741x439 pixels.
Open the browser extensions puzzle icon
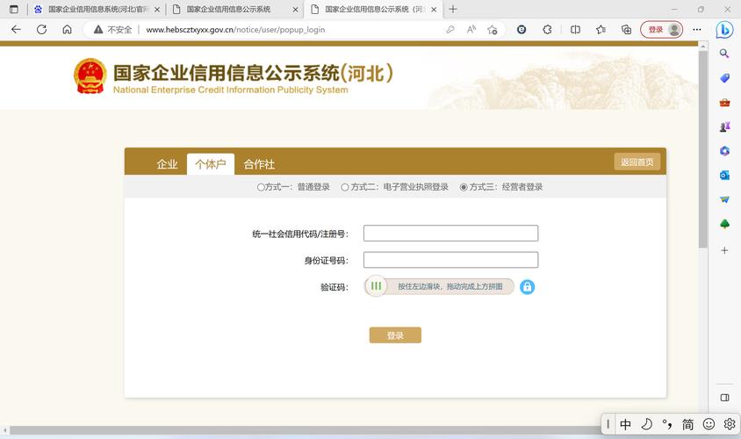coord(547,30)
